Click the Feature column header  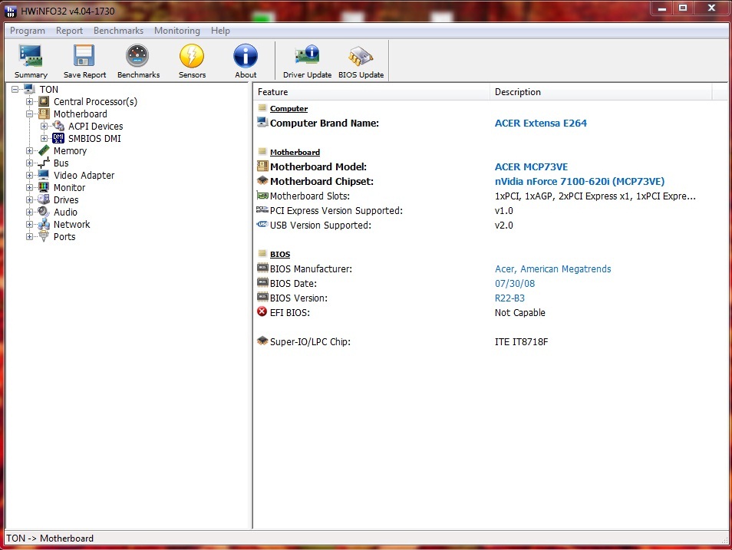click(371, 92)
